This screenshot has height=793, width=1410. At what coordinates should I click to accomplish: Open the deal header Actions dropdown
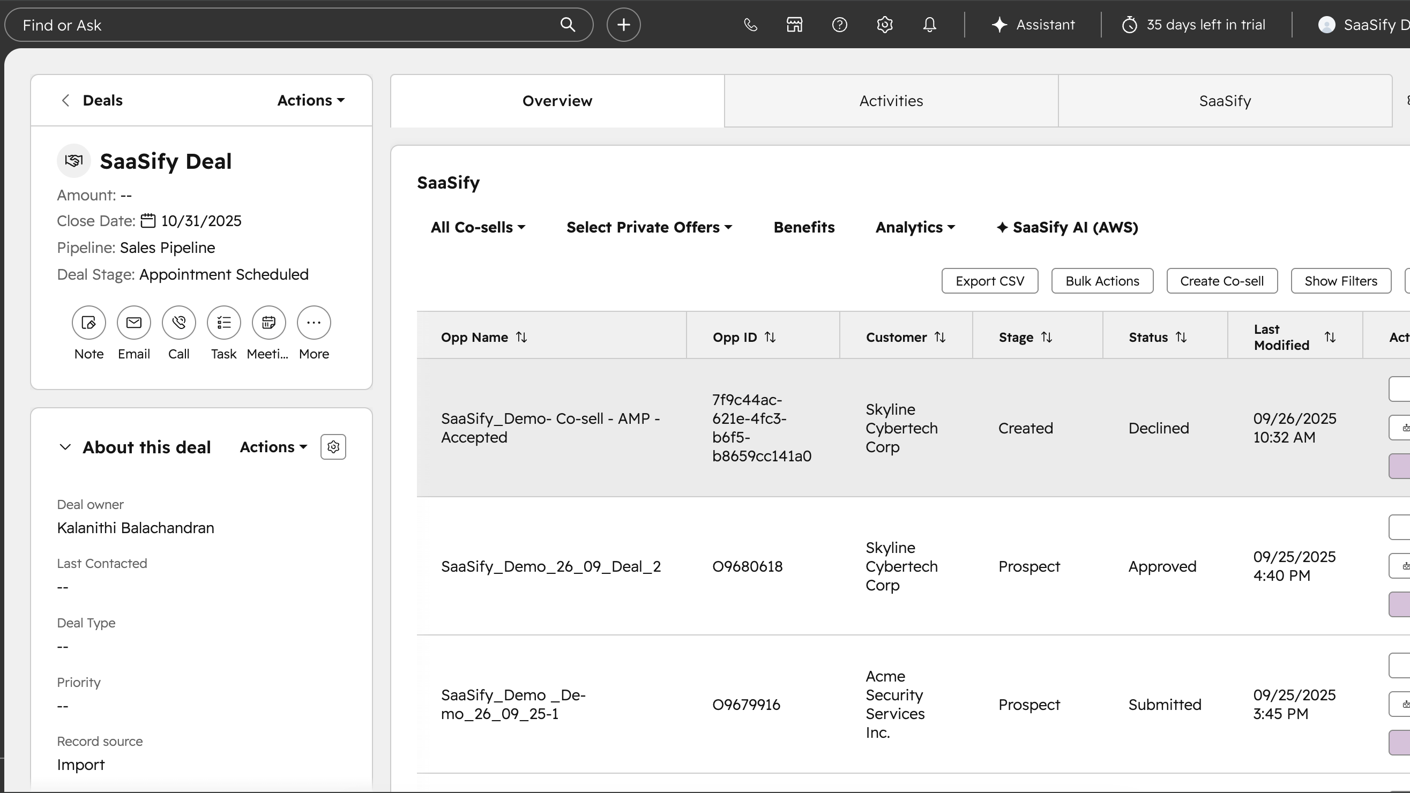coord(311,100)
